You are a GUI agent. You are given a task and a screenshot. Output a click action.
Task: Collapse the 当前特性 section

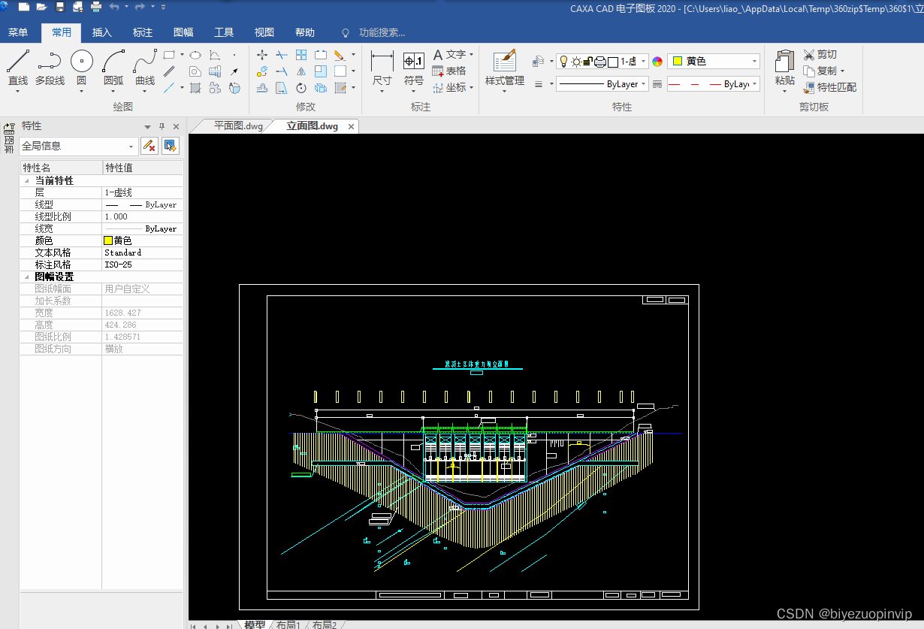coord(28,181)
